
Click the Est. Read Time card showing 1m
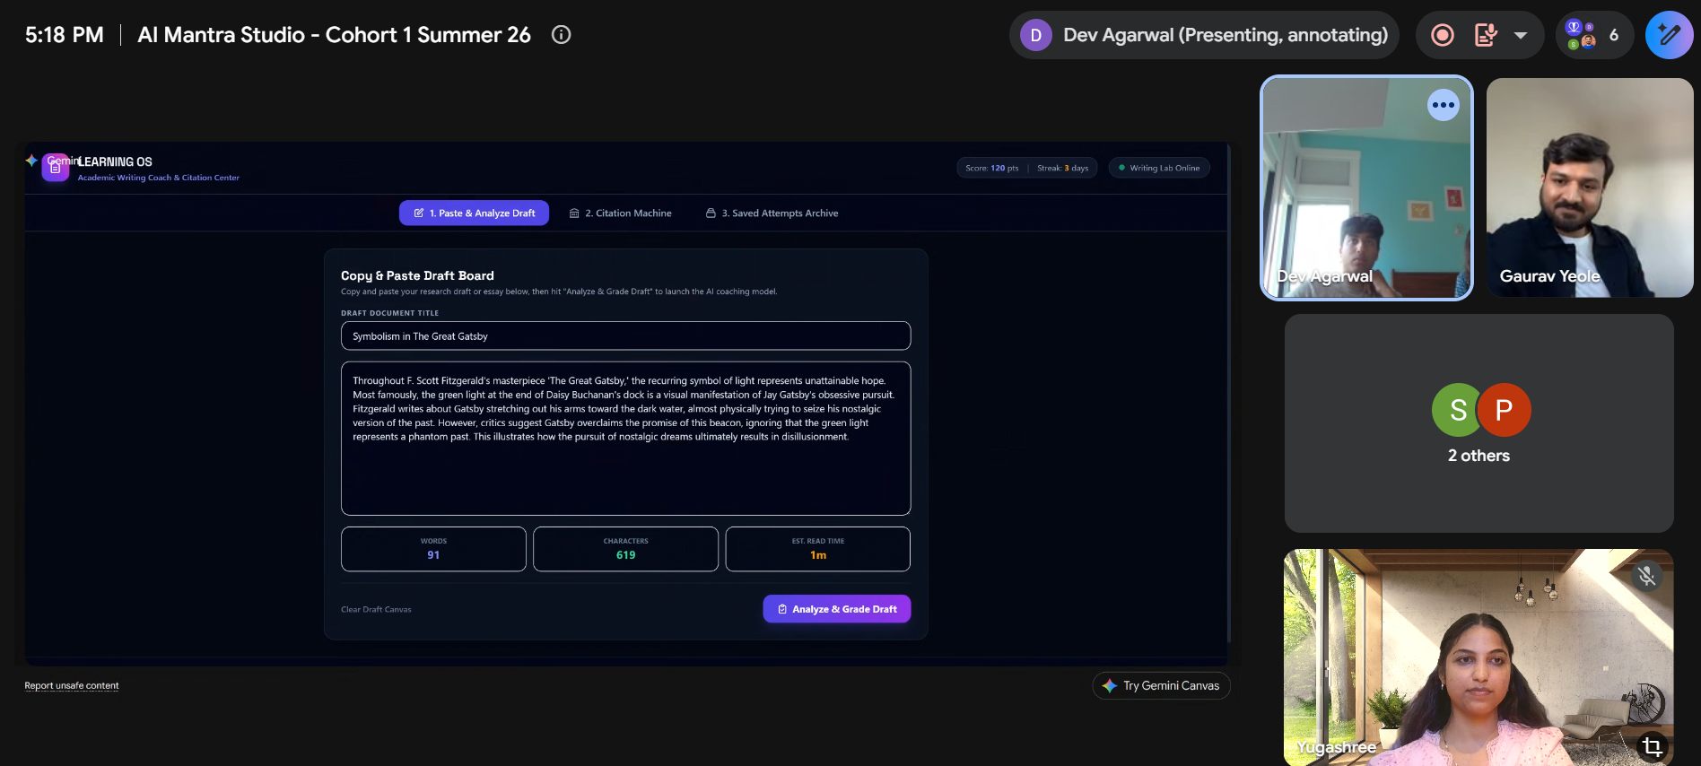[818, 549]
